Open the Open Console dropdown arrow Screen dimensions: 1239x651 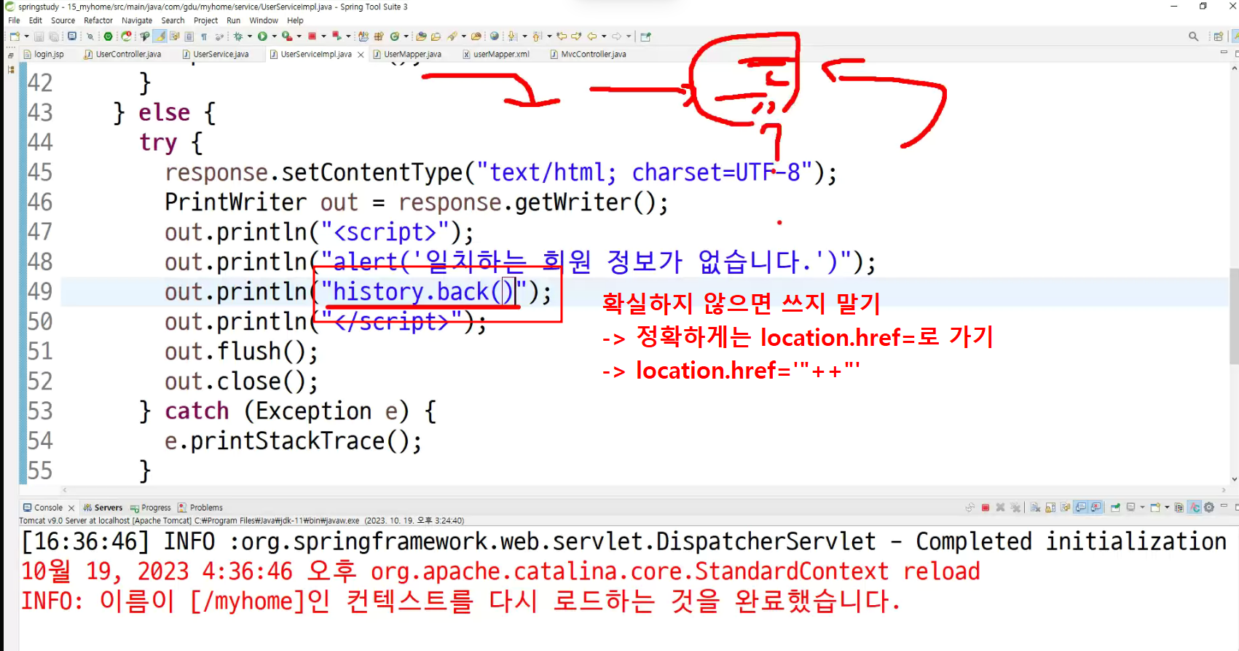(x=1167, y=508)
